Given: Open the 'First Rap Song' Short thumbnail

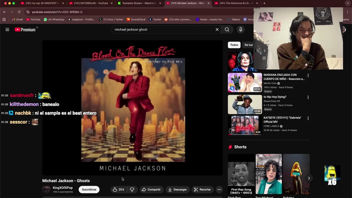Looking at the screenshot, I should 241,174.
